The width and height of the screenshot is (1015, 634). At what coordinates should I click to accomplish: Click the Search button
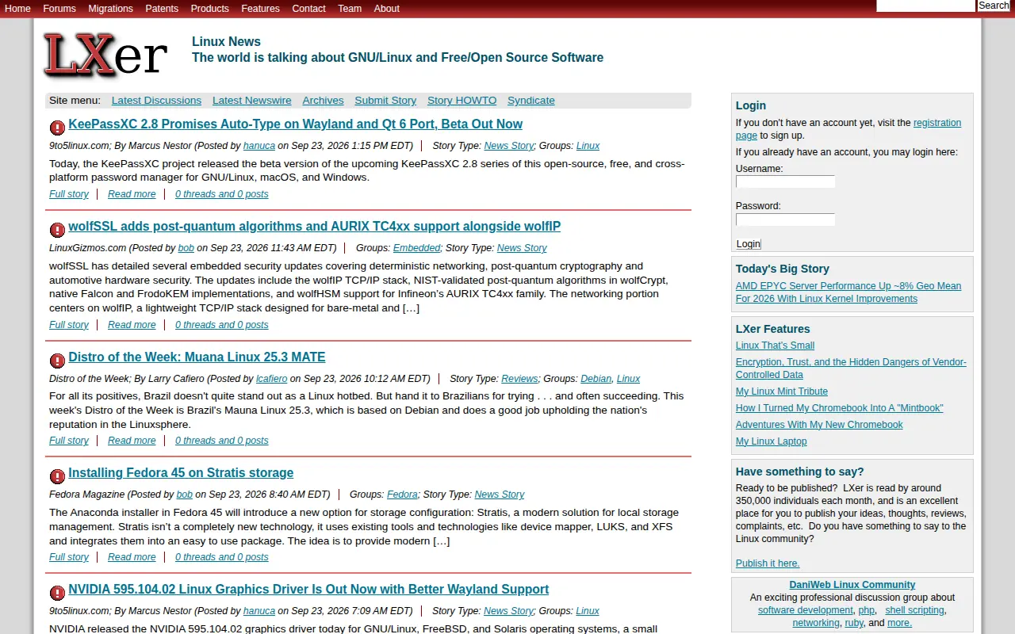coord(994,6)
